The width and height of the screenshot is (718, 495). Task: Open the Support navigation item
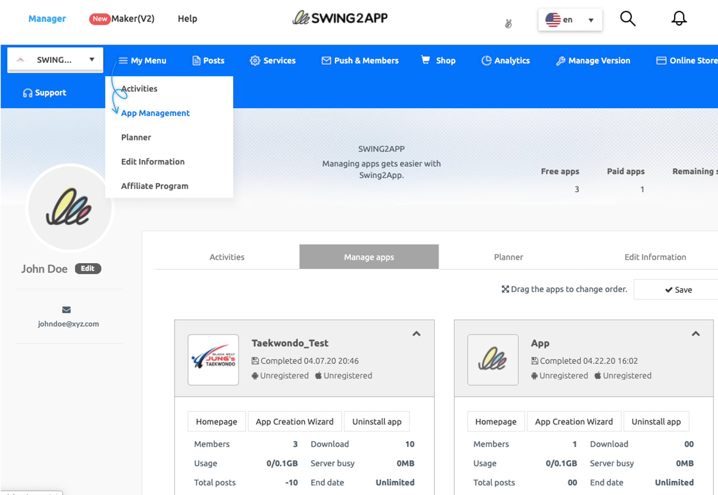[x=44, y=93]
